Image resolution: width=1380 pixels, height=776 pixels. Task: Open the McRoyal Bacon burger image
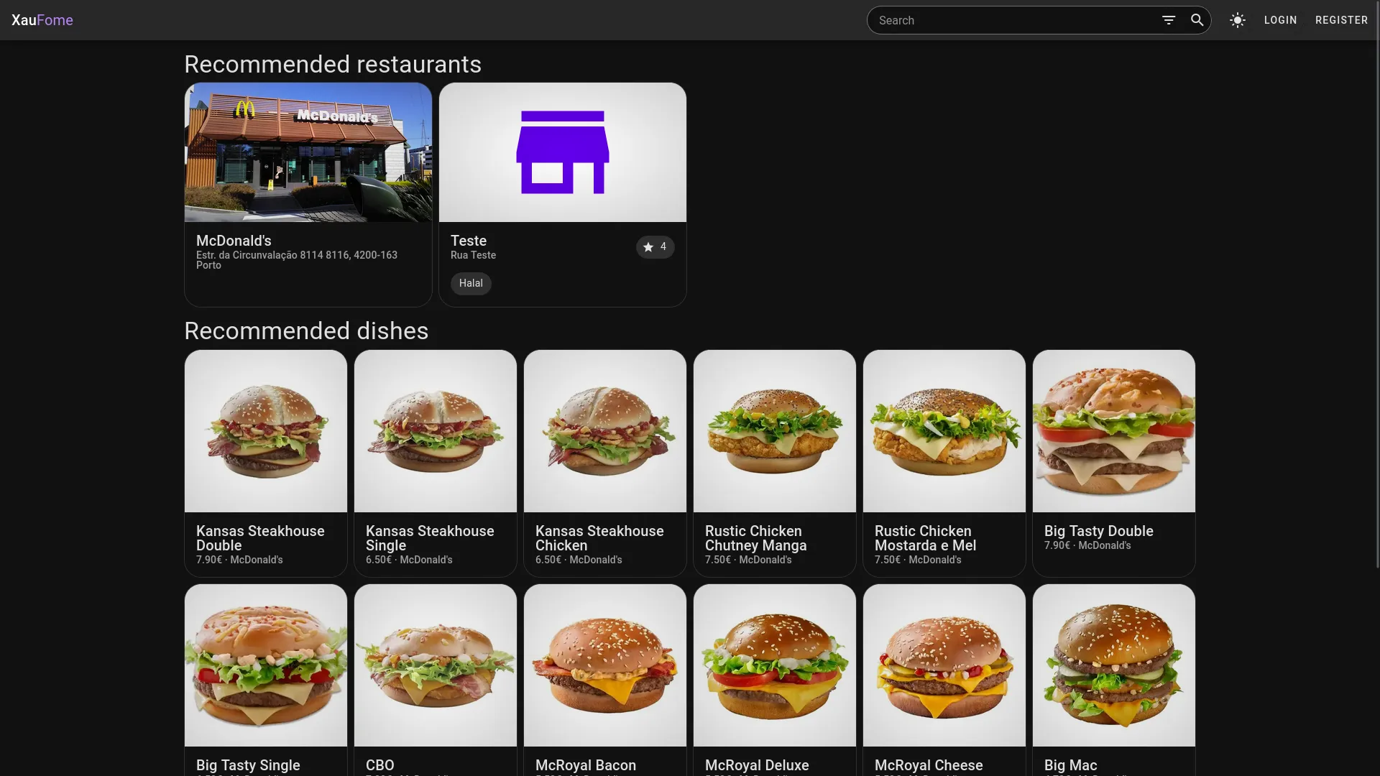point(605,665)
